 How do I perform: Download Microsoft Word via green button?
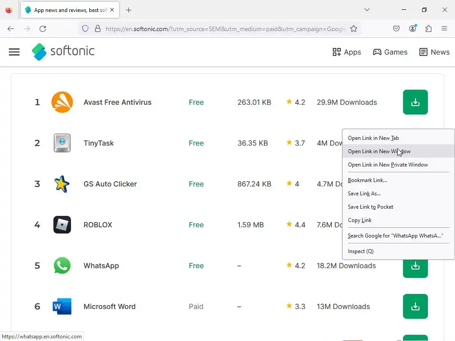(x=415, y=306)
